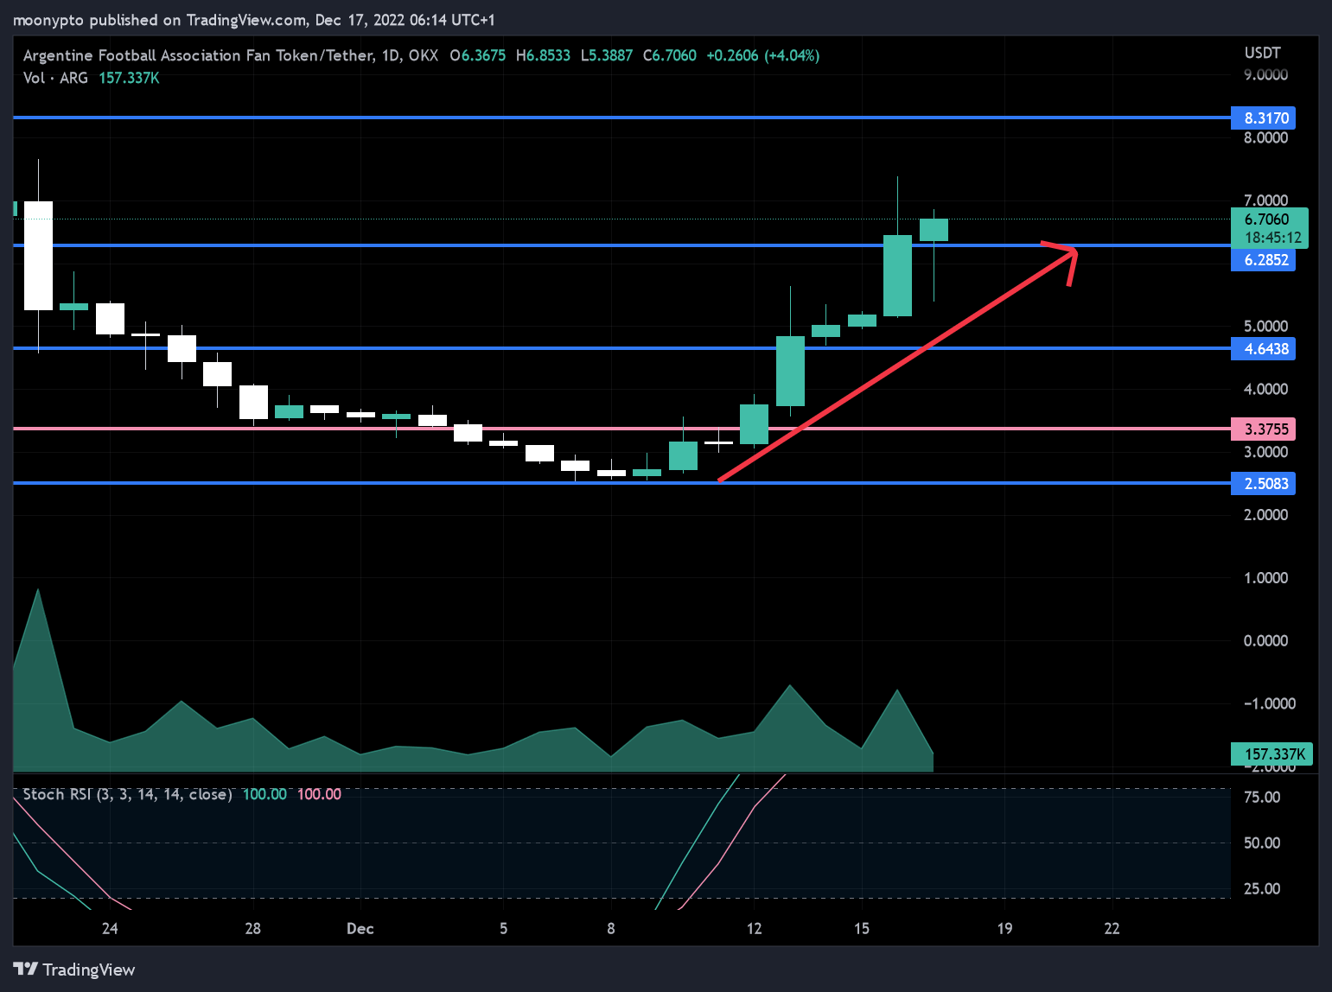The image size is (1332, 992).
Task: Click the TradingView logo at bottom left
Action: 74,970
